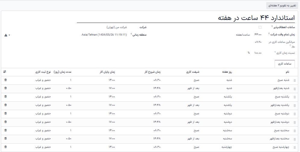Toggle the ساعات انعطاف‌پذیر checkbox
This screenshot has height=152, width=300.
(x=260, y=27)
